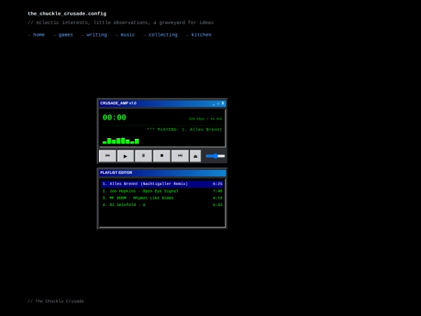Screen dimensions: 421x316
Task: Select track 4 DJ Seinfeld - U
Action: pos(162,204)
